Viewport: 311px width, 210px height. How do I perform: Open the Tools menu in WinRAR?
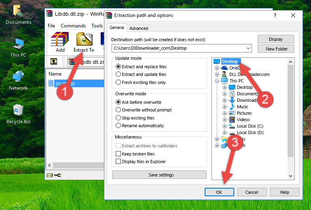[97, 26]
